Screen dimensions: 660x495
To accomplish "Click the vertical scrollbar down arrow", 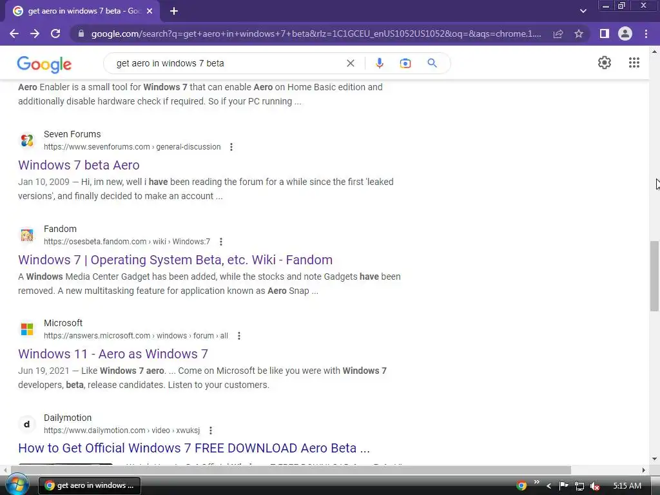I will pos(654,459).
